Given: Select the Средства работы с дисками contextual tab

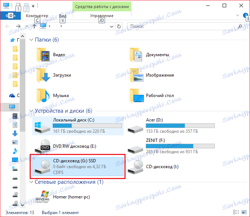Looking at the screenshot, I should (x=102, y=7).
